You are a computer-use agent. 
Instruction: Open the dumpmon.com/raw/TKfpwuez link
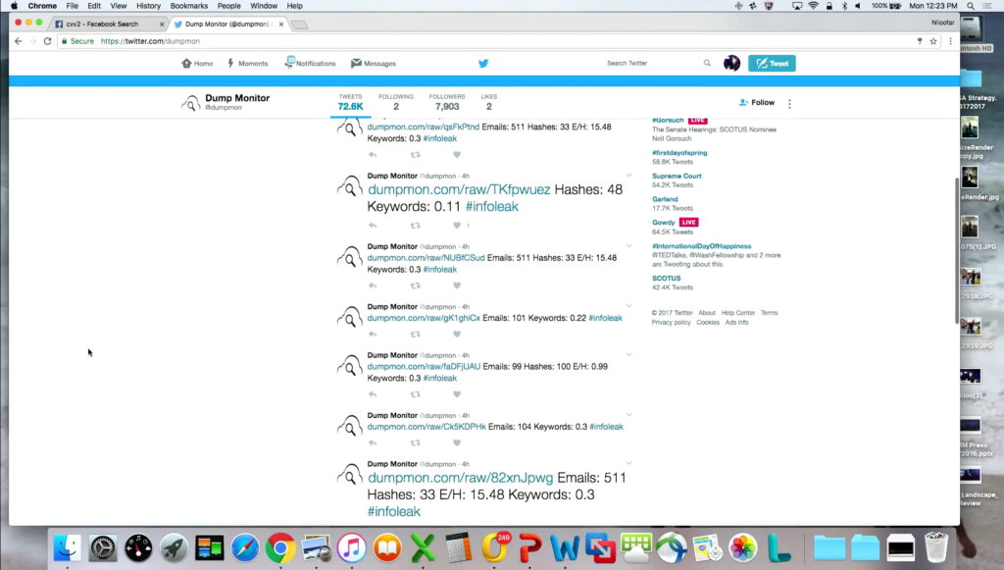[x=459, y=189]
